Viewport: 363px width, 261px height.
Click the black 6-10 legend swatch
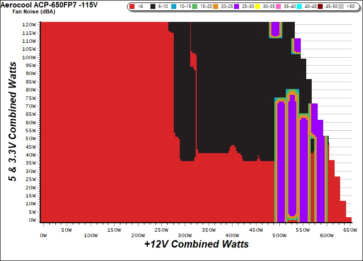[153, 7]
